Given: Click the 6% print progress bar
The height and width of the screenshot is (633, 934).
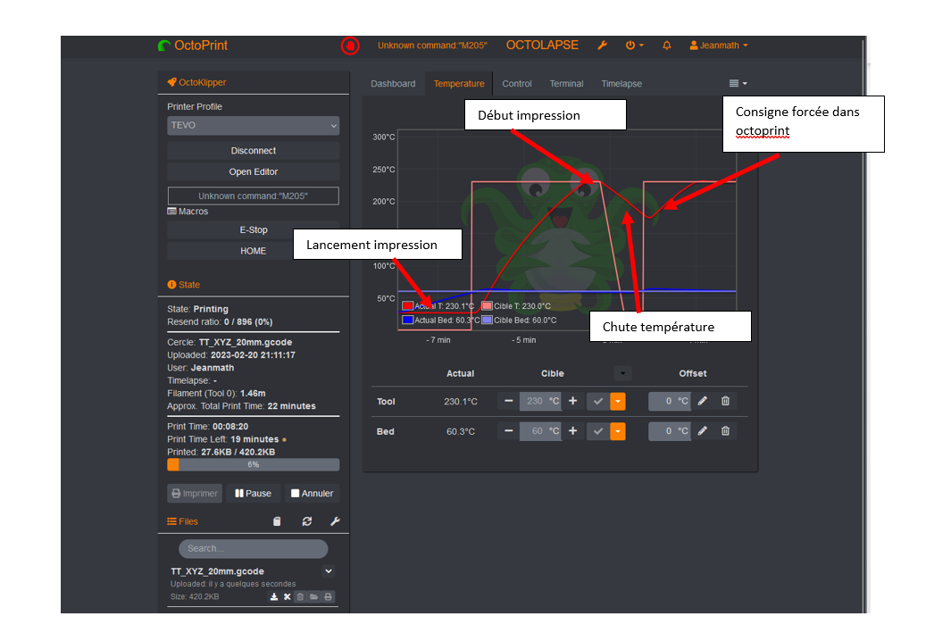Looking at the screenshot, I should pos(254,464).
